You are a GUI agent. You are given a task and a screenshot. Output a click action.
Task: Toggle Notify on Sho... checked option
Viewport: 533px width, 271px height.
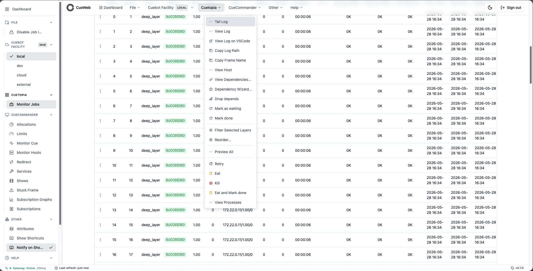click(x=31, y=248)
